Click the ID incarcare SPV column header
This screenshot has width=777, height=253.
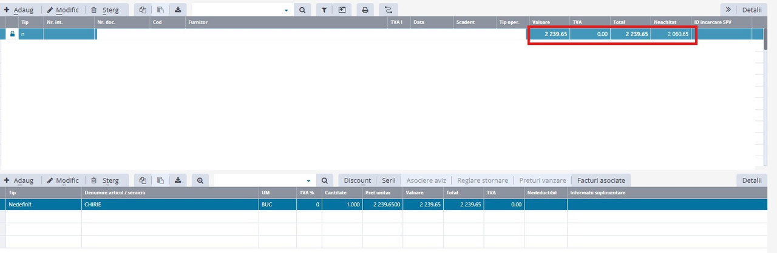[x=721, y=22]
